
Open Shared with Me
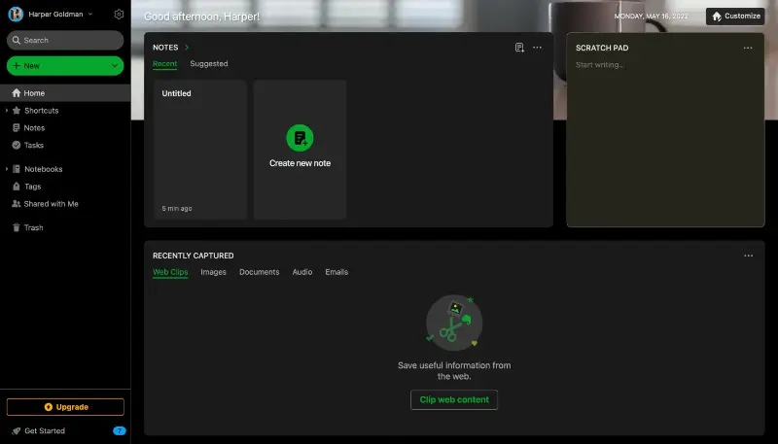[52, 204]
